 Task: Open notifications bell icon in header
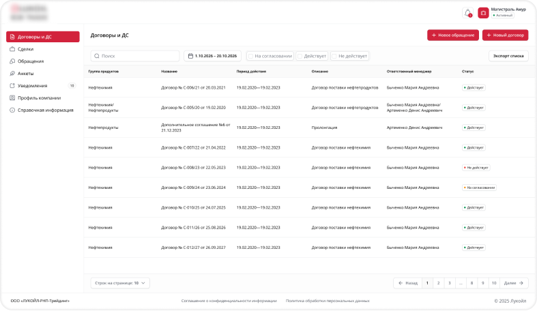tap(467, 13)
